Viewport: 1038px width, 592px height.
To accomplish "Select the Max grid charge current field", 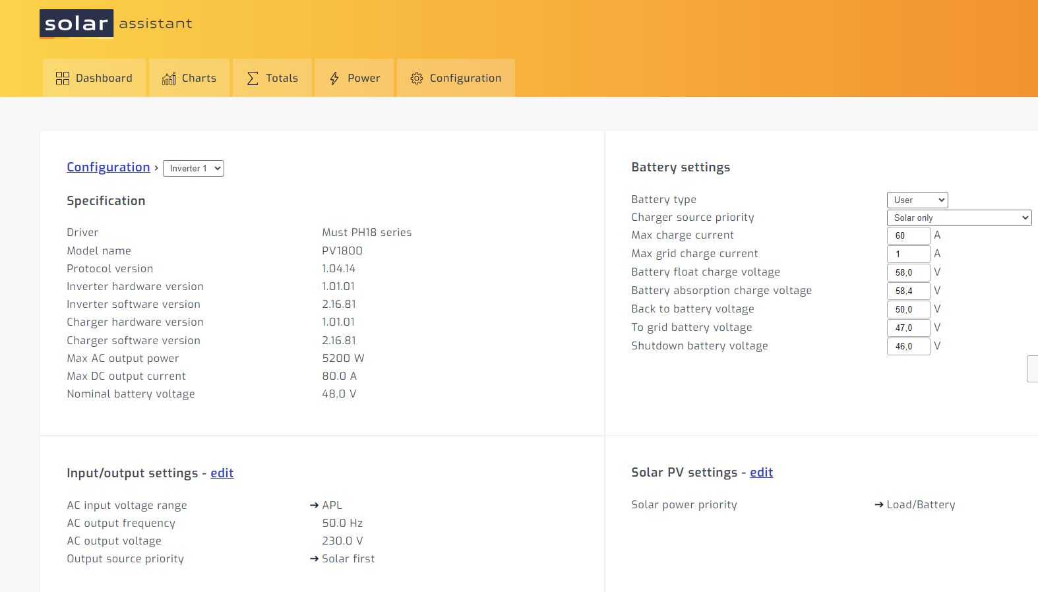I will click(x=907, y=254).
